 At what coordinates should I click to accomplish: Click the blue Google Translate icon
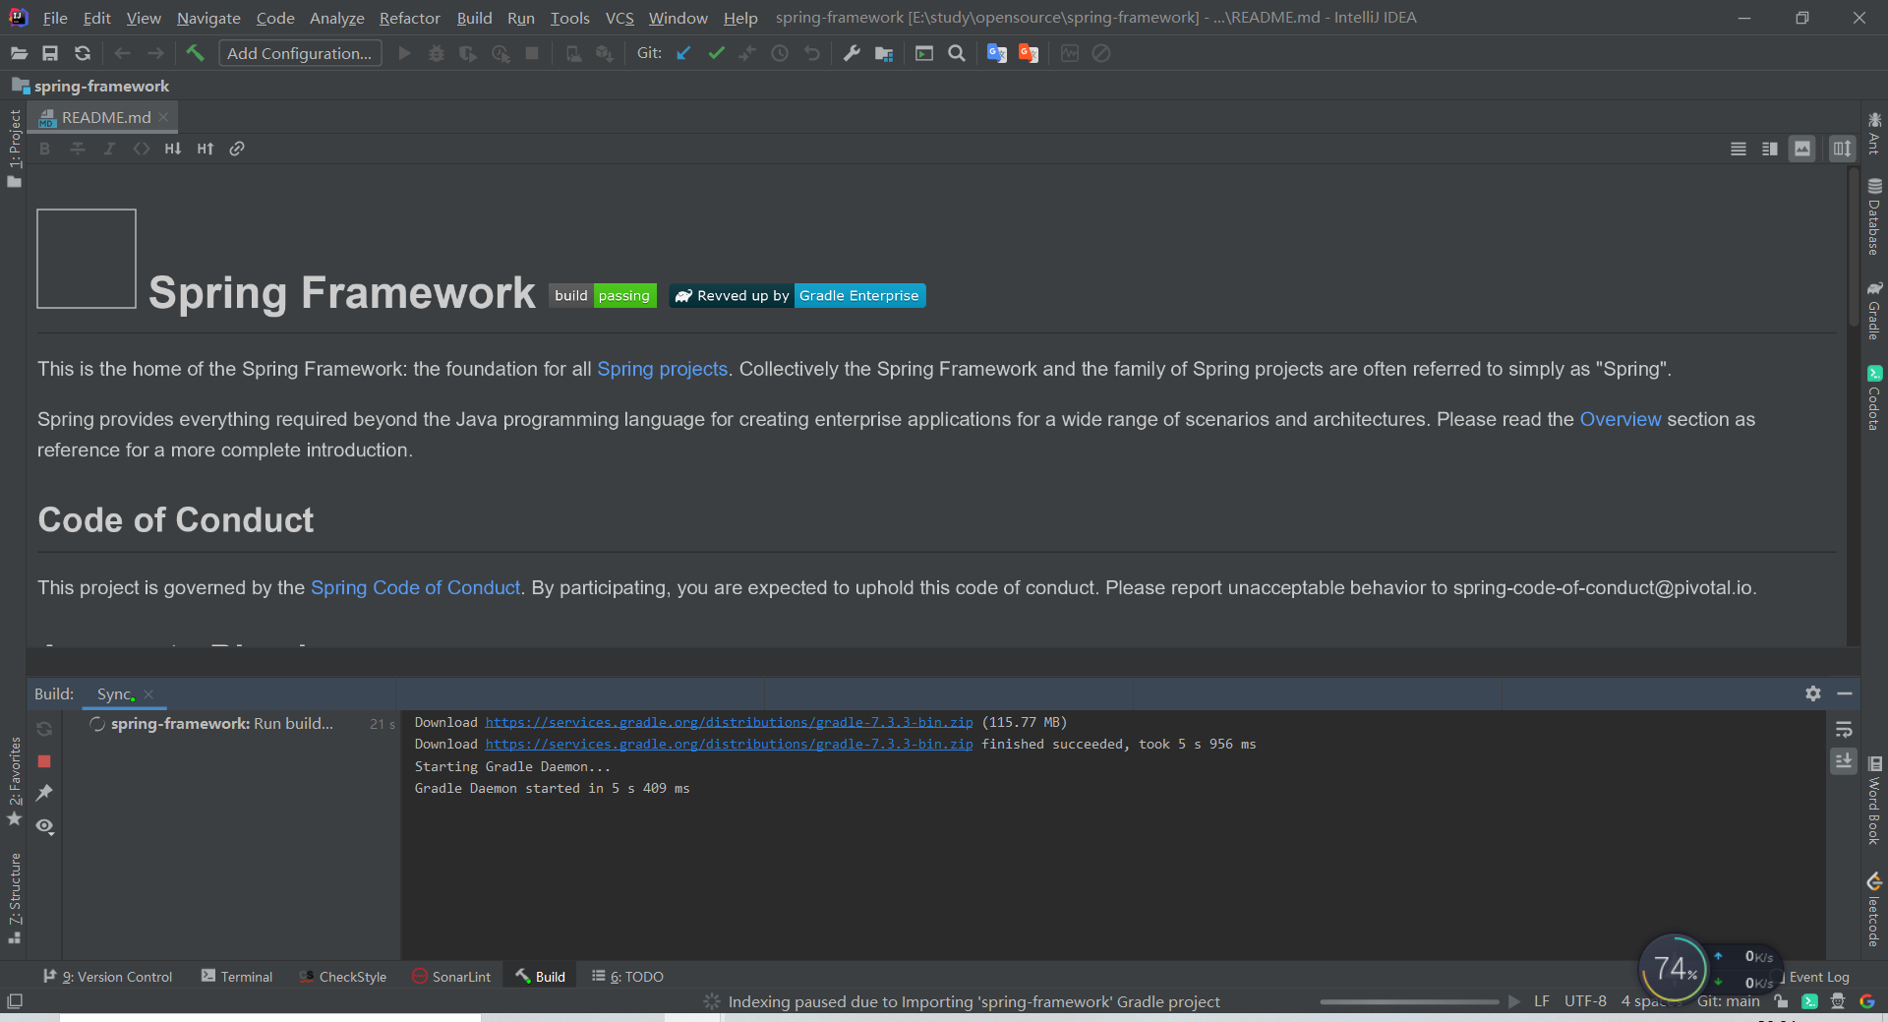point(996,53)
